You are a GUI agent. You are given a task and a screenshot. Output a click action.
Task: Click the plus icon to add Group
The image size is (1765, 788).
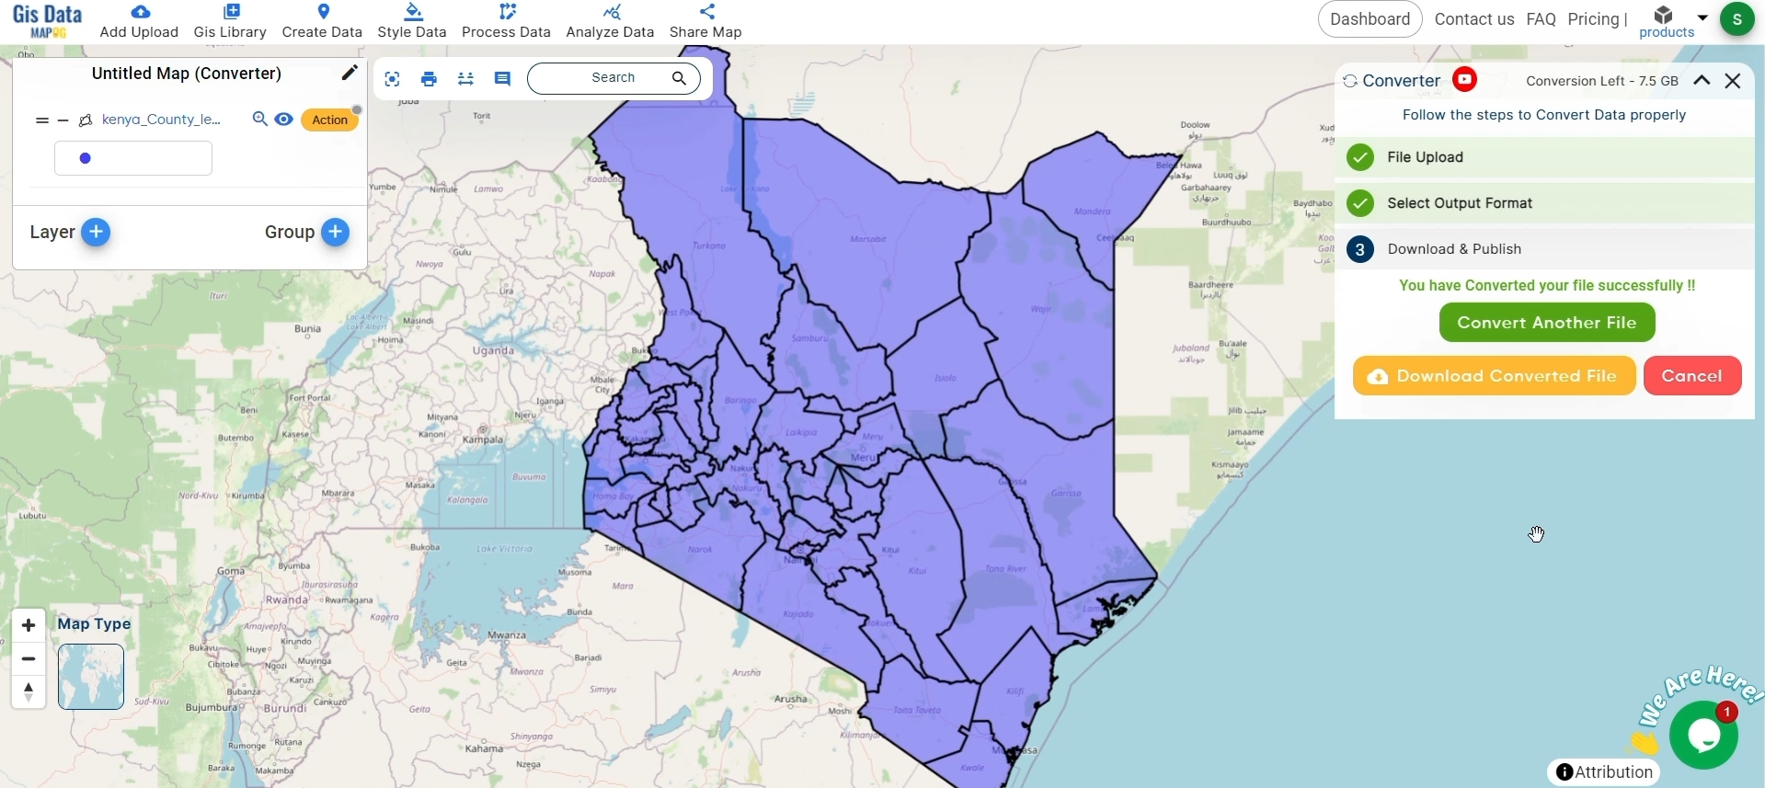pyautogui.click(x=336, y=233)
